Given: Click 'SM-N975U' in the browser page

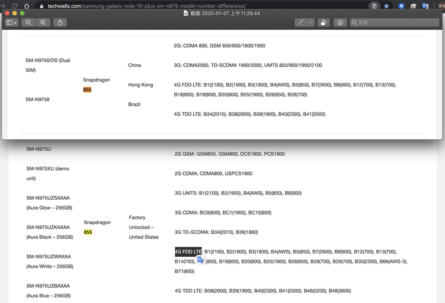Looking at the screenshot, I should click(38, 149).
